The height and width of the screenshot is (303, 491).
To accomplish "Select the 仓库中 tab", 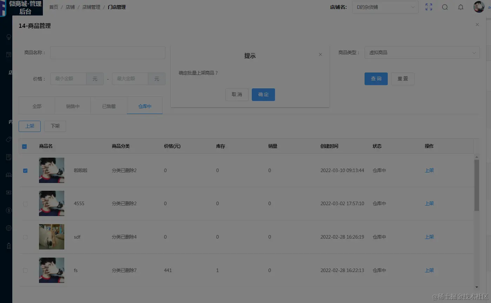I will click(145, 106).
